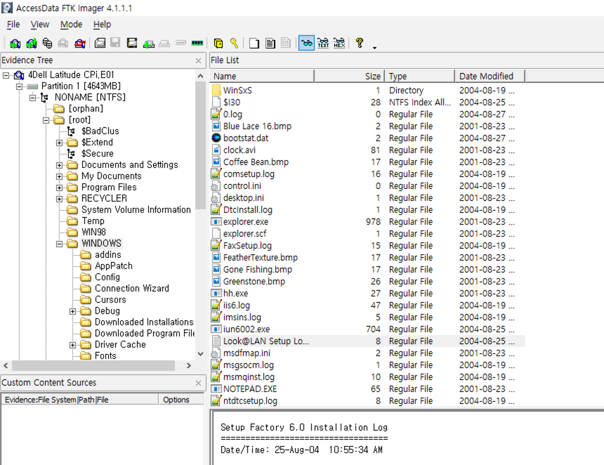This screenshot has height=465, width=604.
Task: Click the Evidence Tree scroll-down arrow
Action: pyautogui.click(x=201, y=354)
